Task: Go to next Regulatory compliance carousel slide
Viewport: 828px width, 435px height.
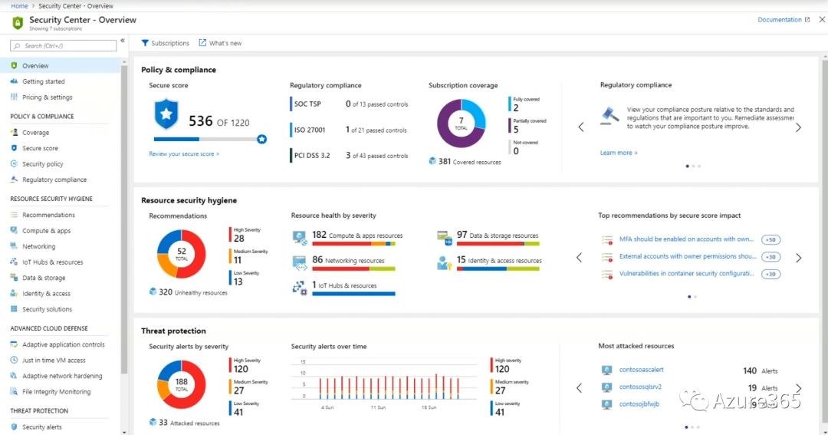Action: point(798,127)
